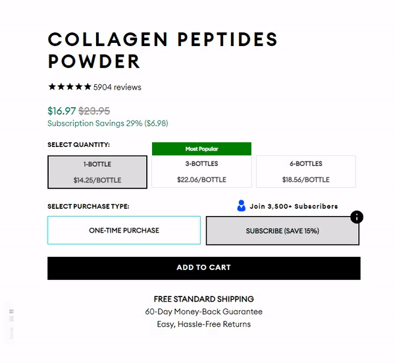Click the five-star rating icons
This screenshot has height=363, width=395.
(69, 87)
